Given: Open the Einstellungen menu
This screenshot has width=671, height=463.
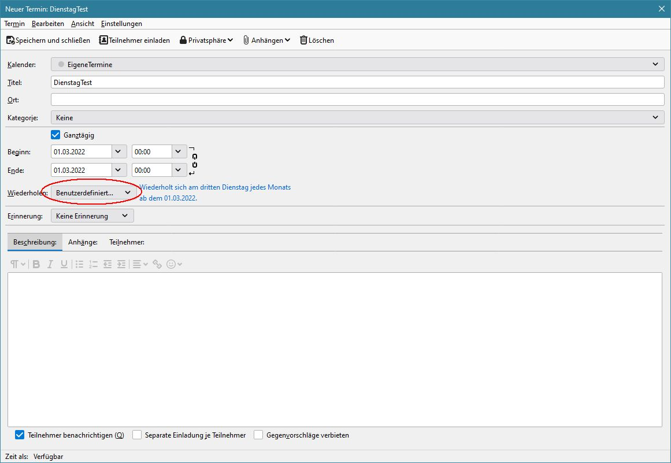Looking at the screenshot, I should pos(121,24).
